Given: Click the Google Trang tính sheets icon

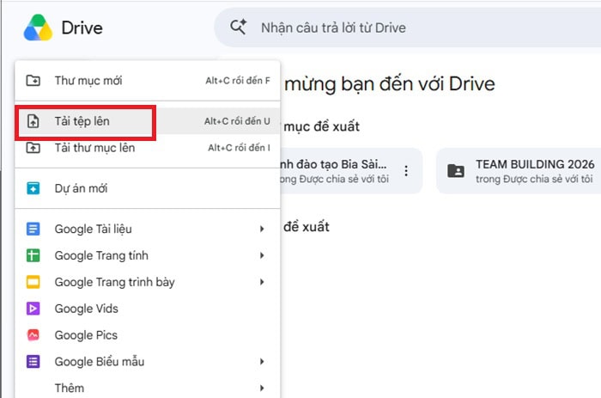Looking at the screenshot, I should pos(33,255).
